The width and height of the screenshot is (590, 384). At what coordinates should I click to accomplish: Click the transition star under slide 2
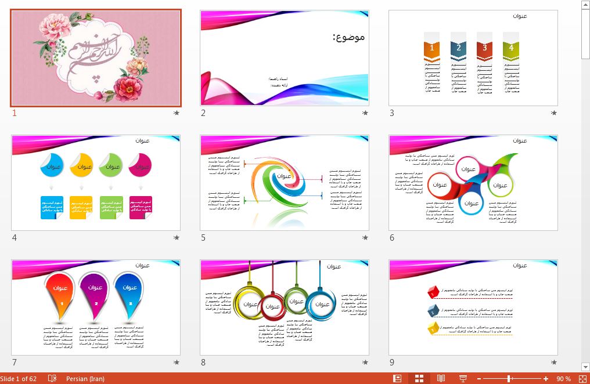(x=365, y=113)
